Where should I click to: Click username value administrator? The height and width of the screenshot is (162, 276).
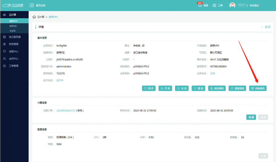(x=64, y=66)
